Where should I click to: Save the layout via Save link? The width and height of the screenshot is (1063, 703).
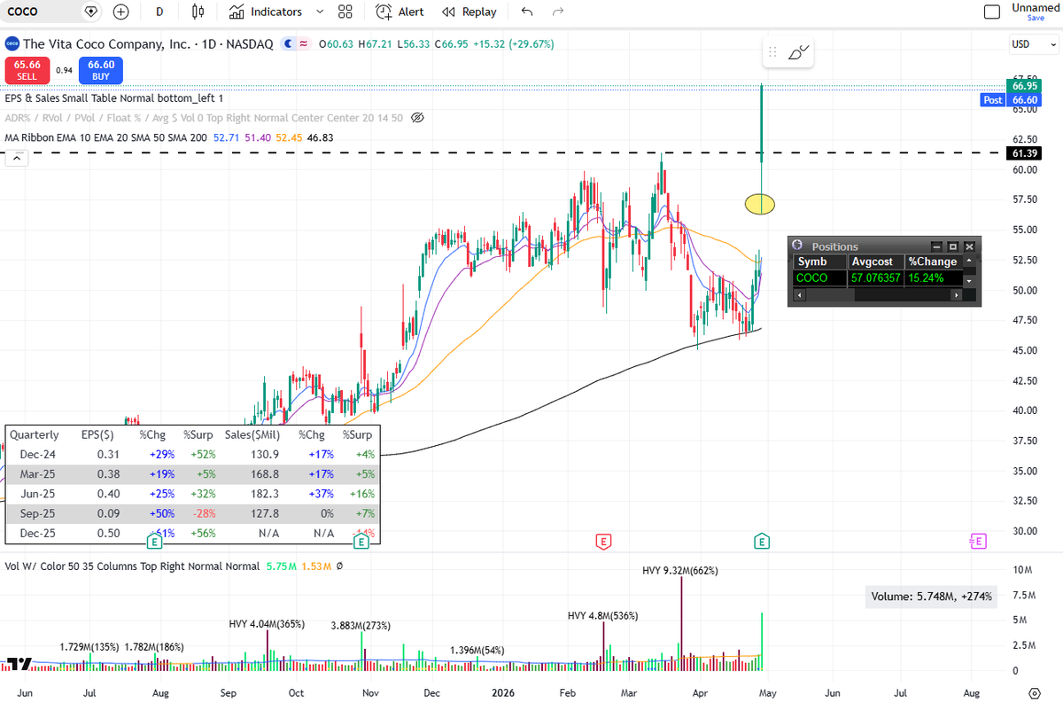1036,18
